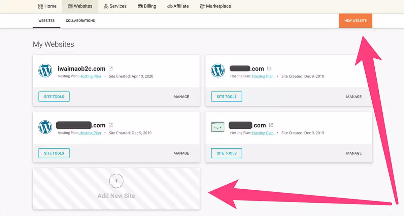404x216 pixels.
Task: Open Site Tools in bottom-right site card
Action: [x=227, y=153]
